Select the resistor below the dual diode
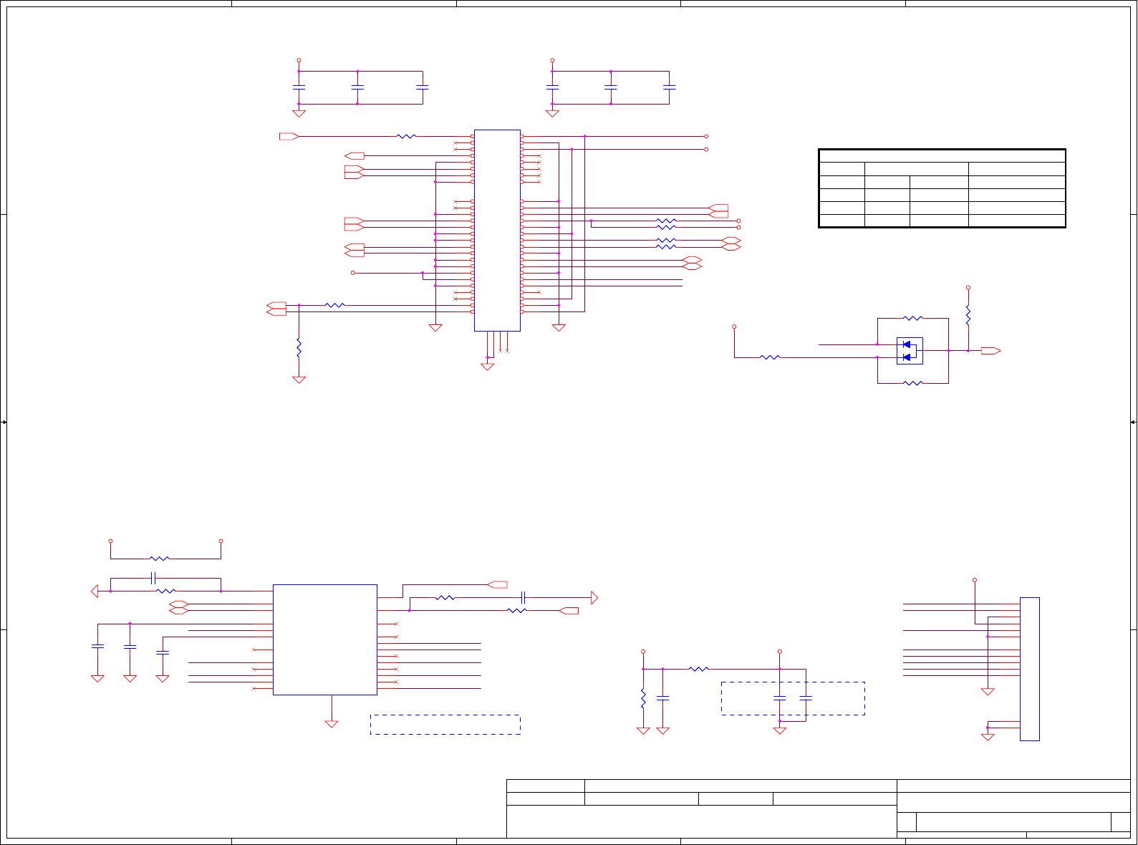1138x845 pixels. [x=913, y=383]
